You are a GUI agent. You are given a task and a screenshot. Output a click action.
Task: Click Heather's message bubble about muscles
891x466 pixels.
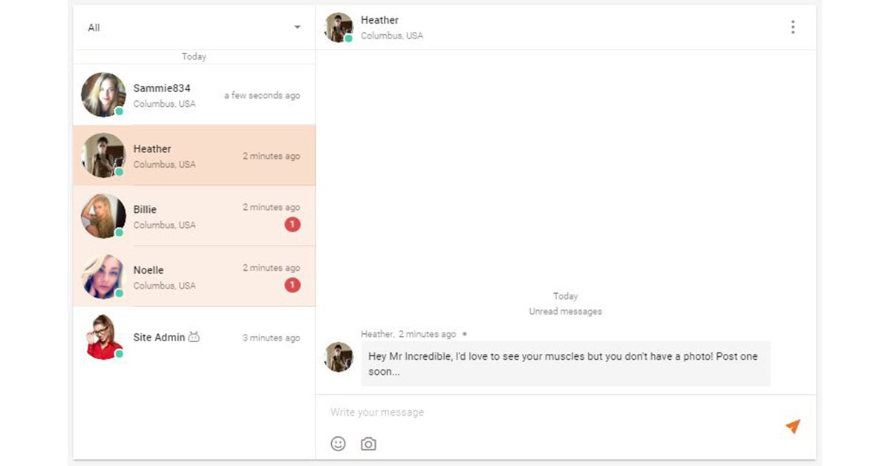click(x=564, y=364)
